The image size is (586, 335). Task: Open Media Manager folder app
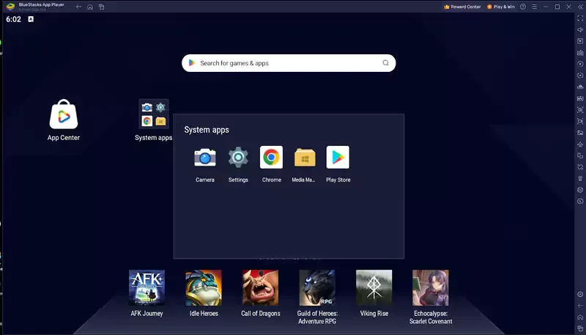click(x=305, y=158)
